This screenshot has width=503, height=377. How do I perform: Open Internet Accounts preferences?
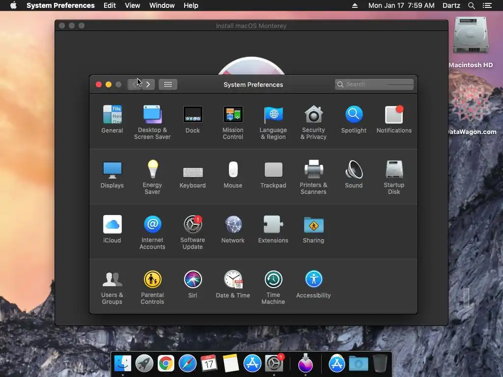tap(152, 232)
